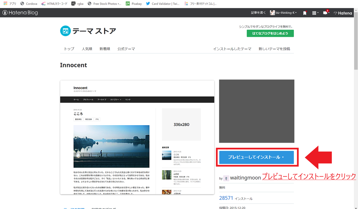Open the Cordova bookmark
Screen dimensions: 358x209
[29, 4]
